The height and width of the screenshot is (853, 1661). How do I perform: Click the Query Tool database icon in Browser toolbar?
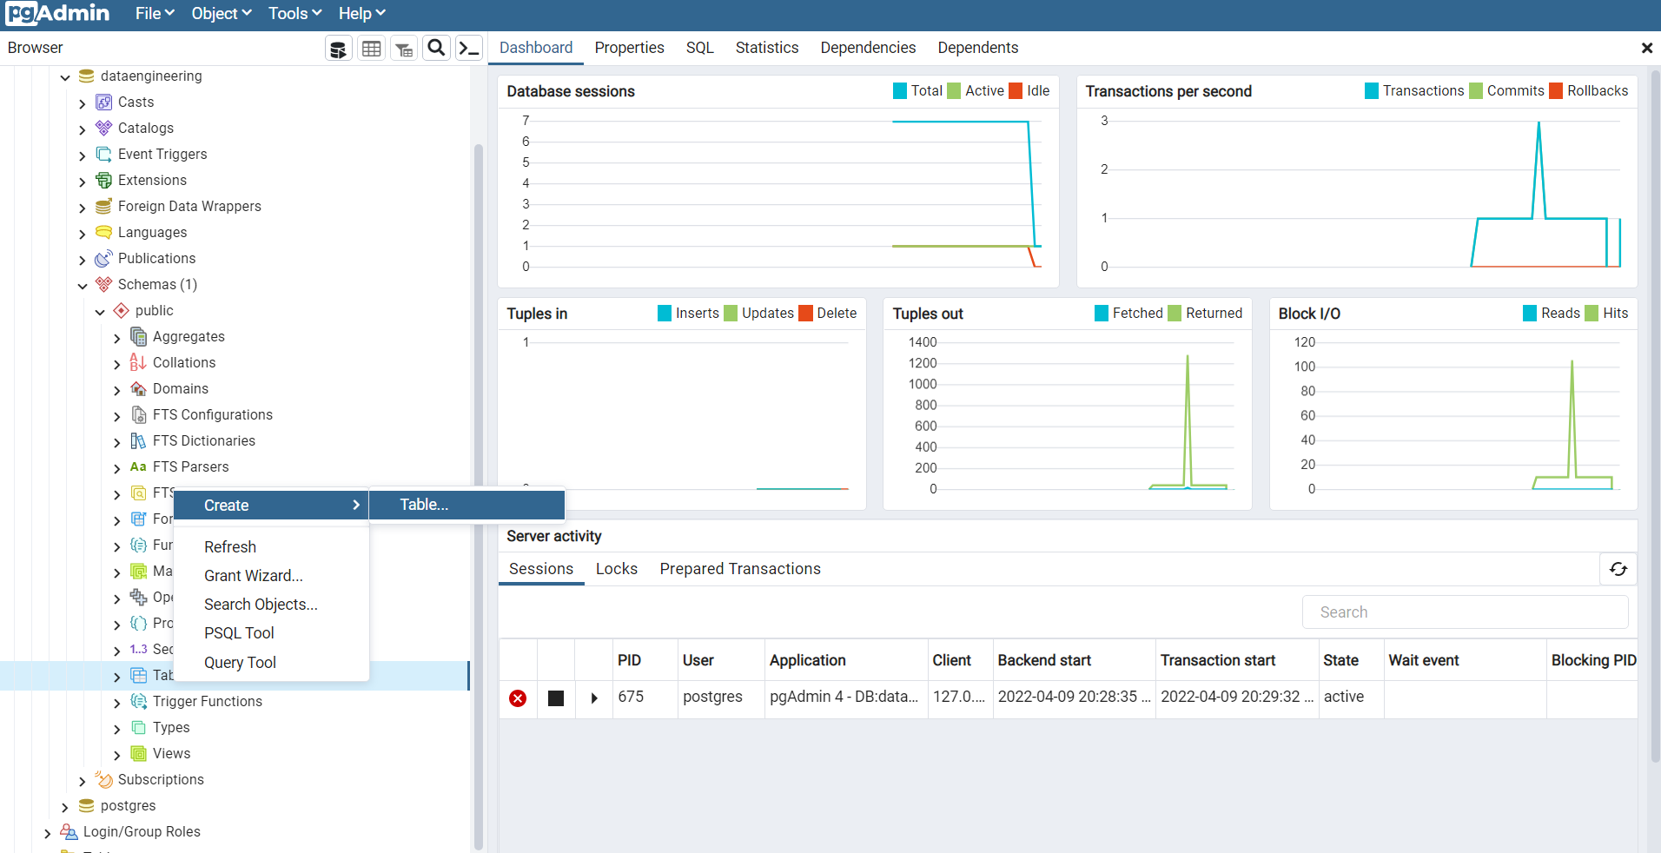(338, 49)
